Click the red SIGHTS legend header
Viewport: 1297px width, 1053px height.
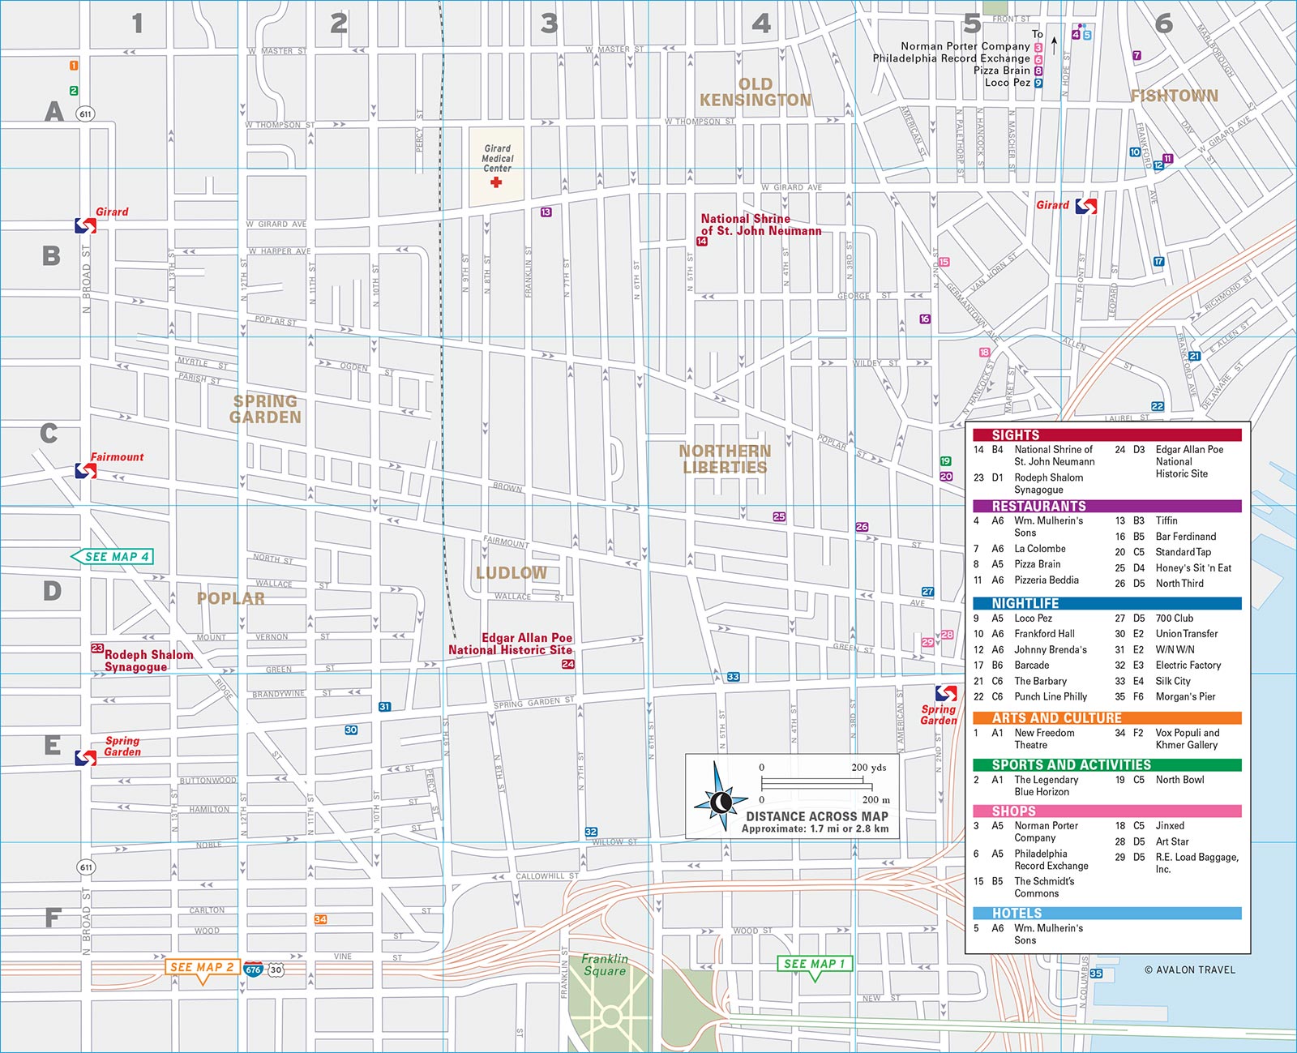1107,435
